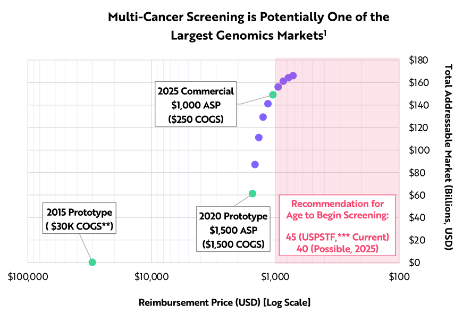
Task: Select the lowest purple data point near $85
Action: coord(255,164)
